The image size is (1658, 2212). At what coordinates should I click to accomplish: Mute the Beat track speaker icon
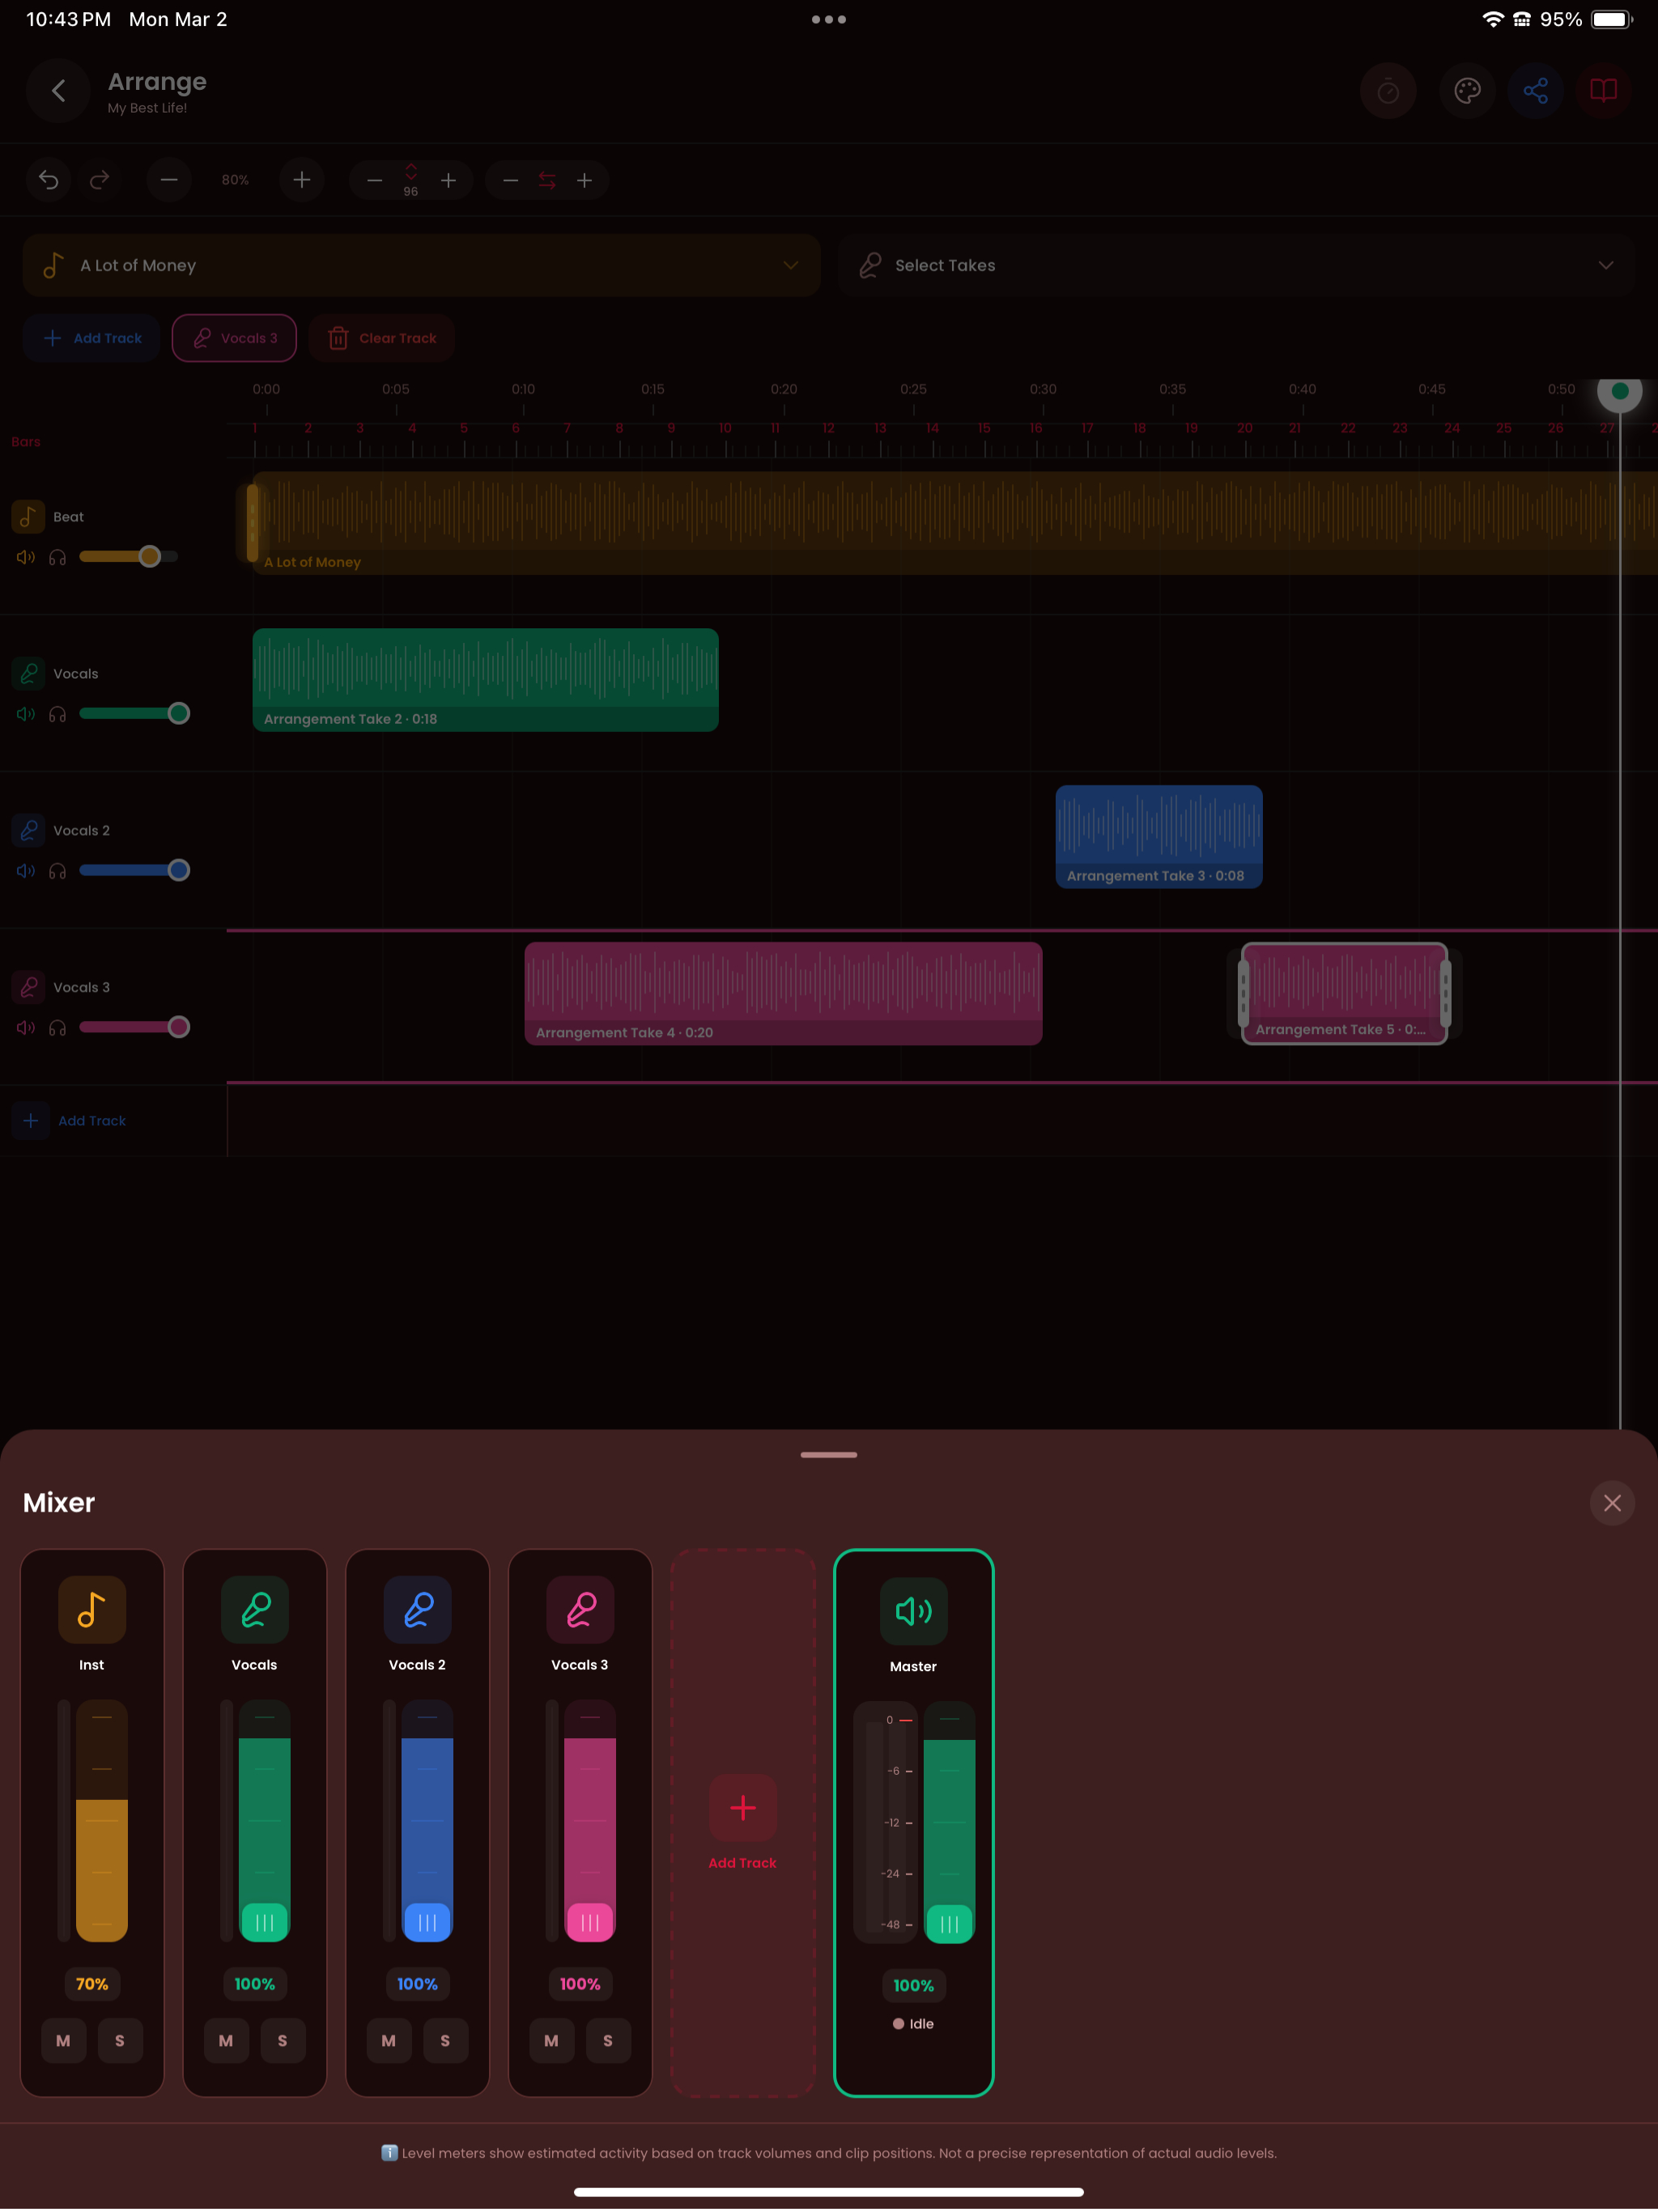point(26,557)
